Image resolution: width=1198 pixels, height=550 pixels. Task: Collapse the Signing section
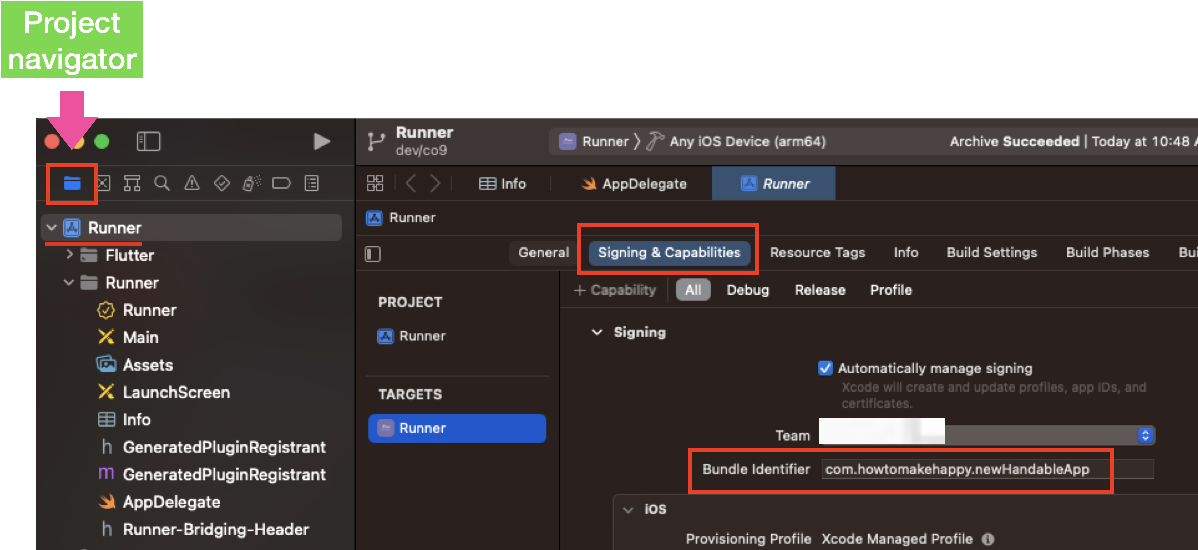597,332
